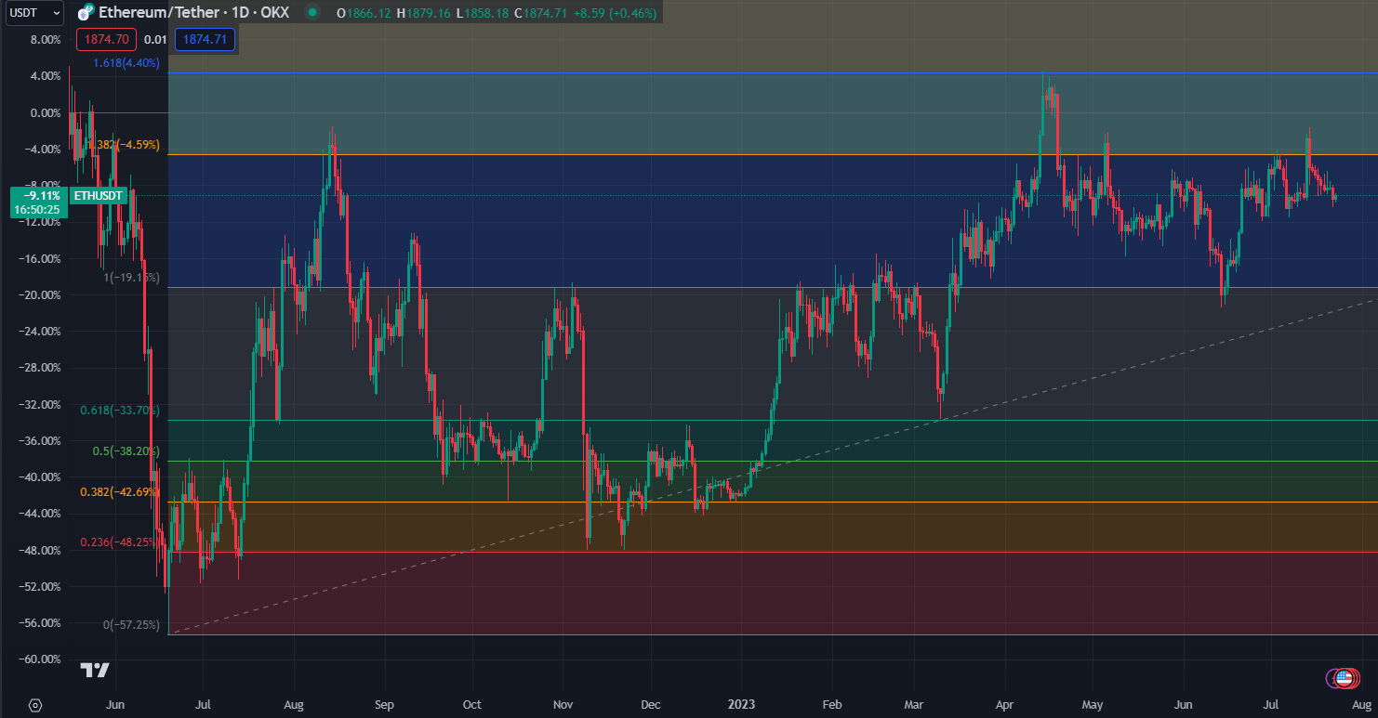Image resolution: width=1378 pixels, height=718 pixels.
Task: Click the Ethereum symbol logo icon
Action: coord(86,13)
